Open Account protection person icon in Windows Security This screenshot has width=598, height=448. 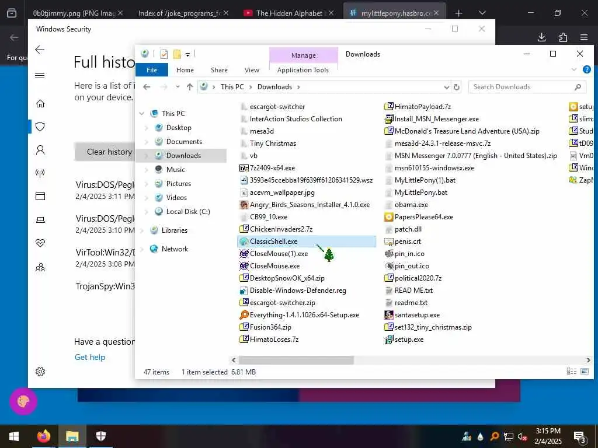tap(40, 150)
